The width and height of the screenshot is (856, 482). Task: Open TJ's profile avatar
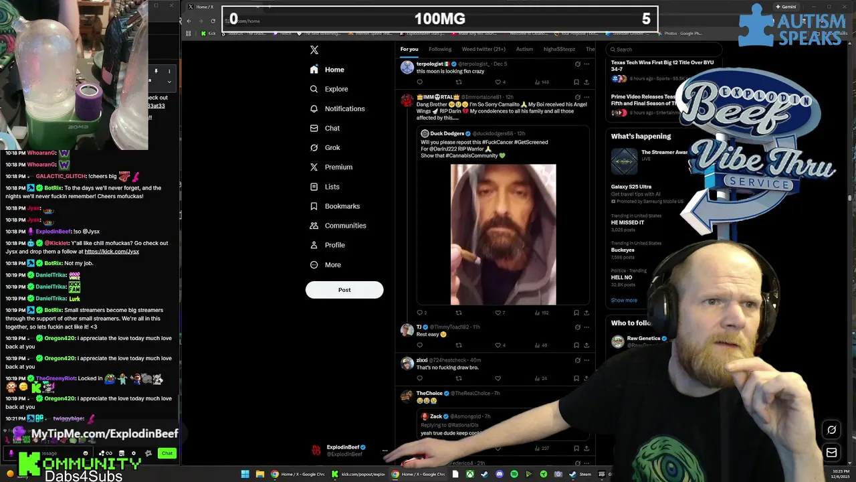[407, 330]
